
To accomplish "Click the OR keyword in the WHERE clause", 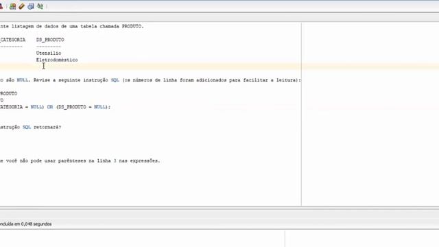I will (x=50, y=107).
